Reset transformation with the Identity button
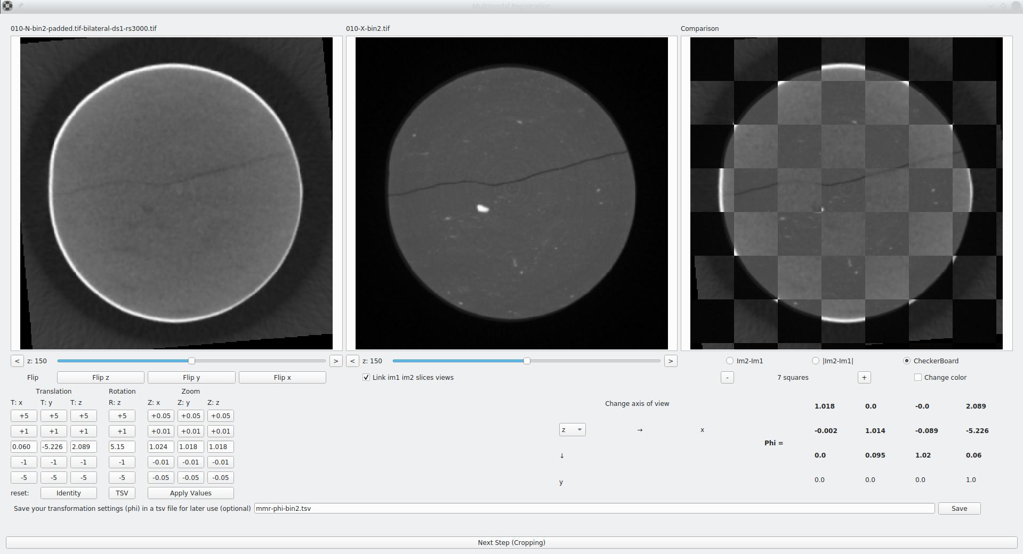Viewport: 1023px width, 554px height. (68, 493)
